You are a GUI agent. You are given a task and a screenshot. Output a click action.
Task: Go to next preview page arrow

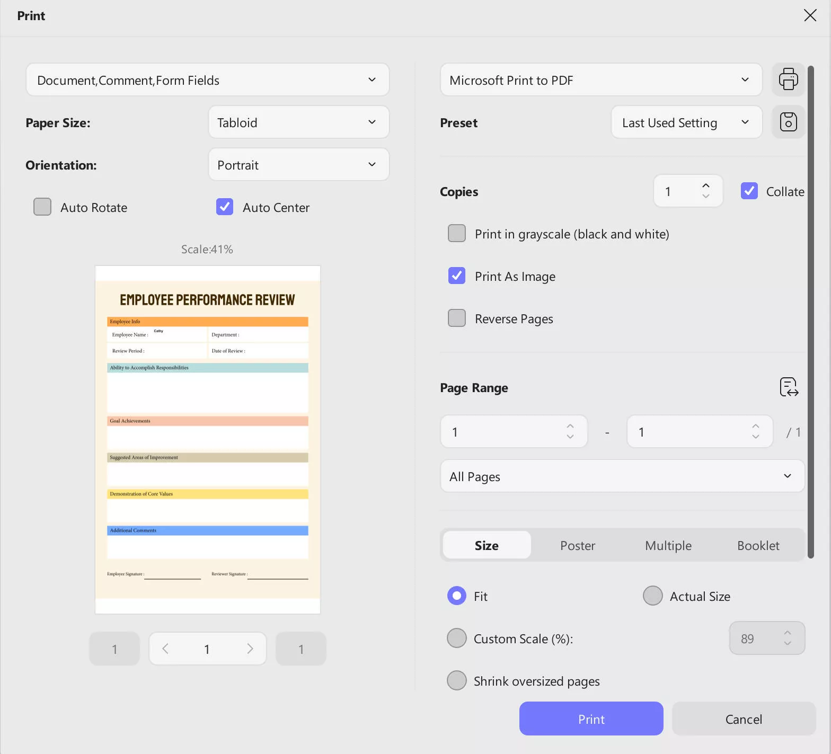(x=250, y=649)
